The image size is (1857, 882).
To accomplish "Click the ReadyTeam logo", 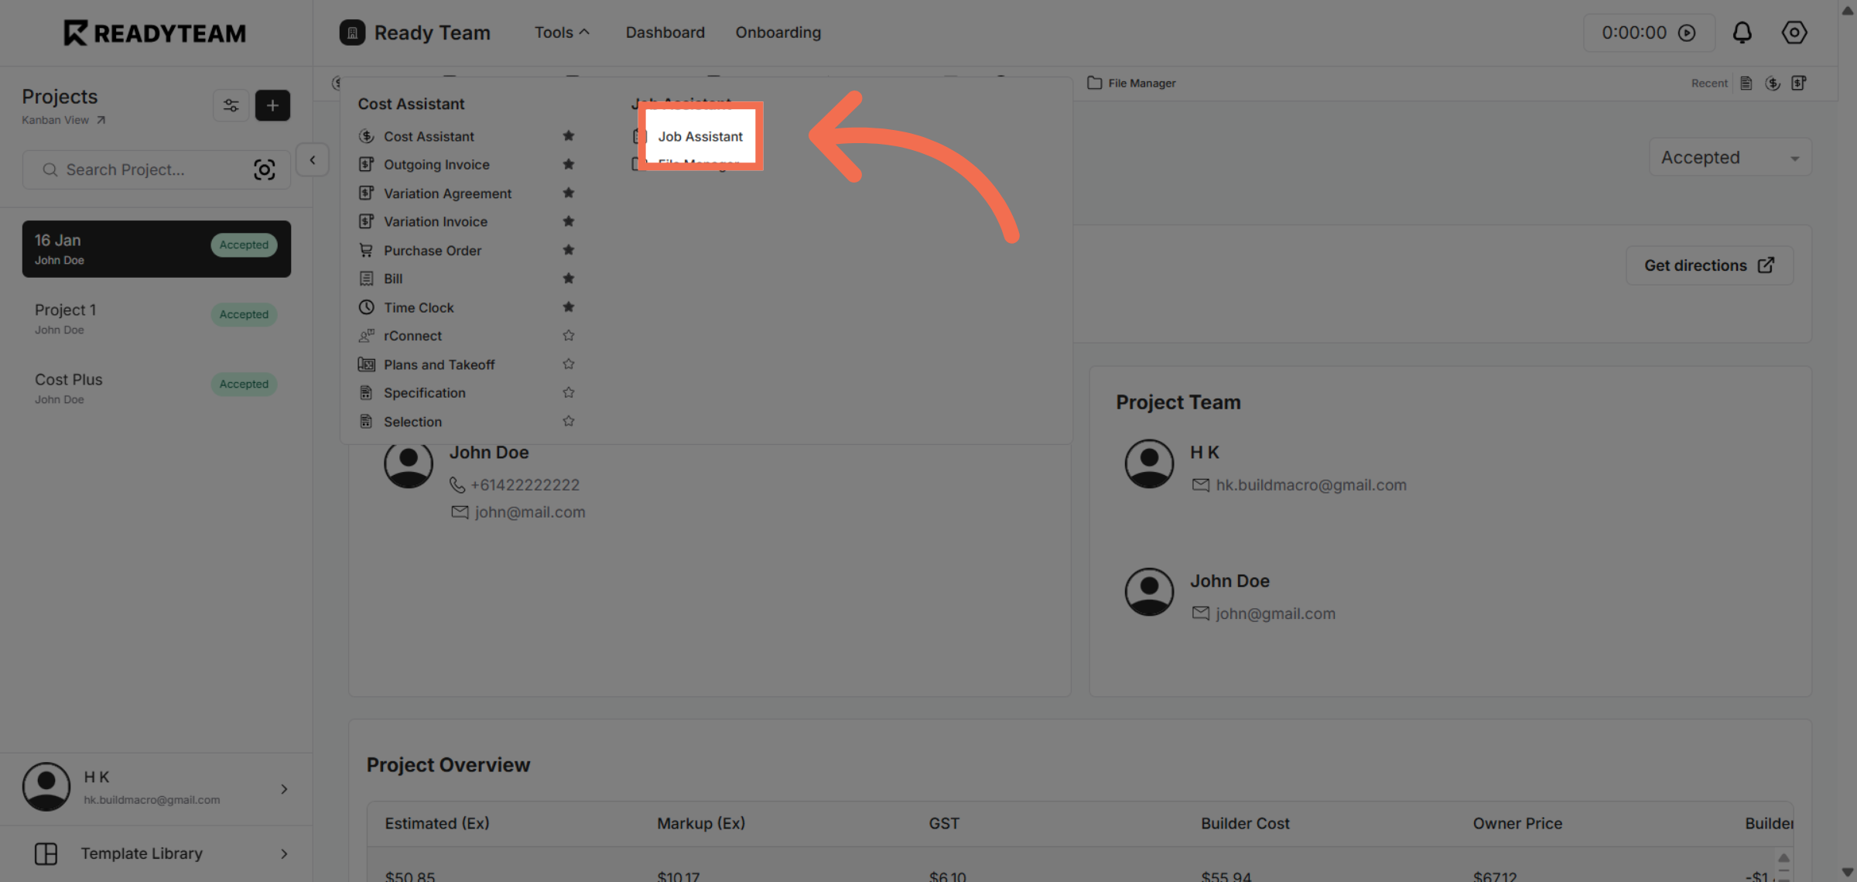I will pyautogui.click(x=154, y=32).
